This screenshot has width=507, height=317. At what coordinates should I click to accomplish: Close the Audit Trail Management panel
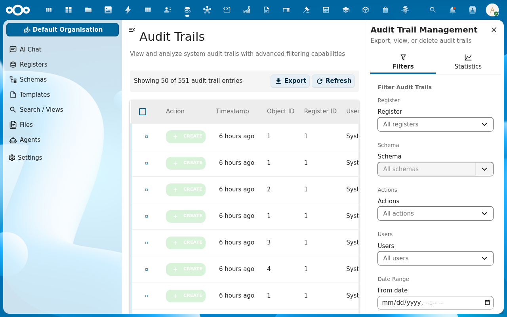[494, 30]
